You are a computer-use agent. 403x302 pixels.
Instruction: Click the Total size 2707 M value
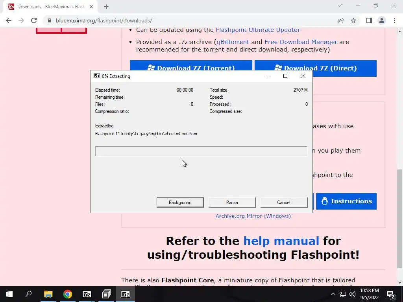coord(300,90)
